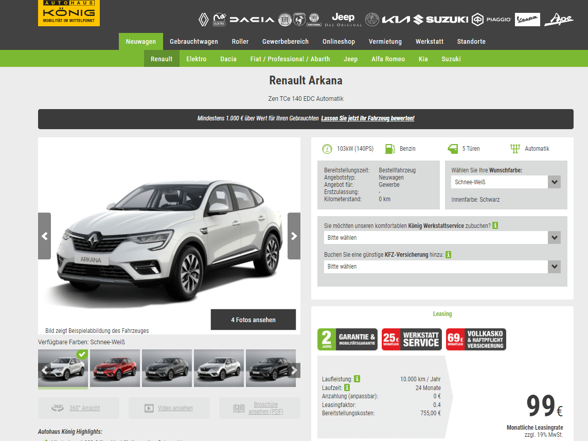Move color thumbnails right with arrow

[294, 370]
